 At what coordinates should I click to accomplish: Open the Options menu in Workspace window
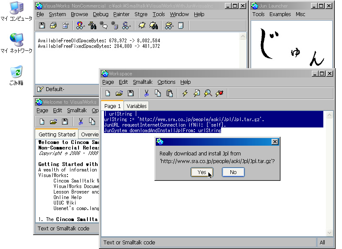point(166,82)
